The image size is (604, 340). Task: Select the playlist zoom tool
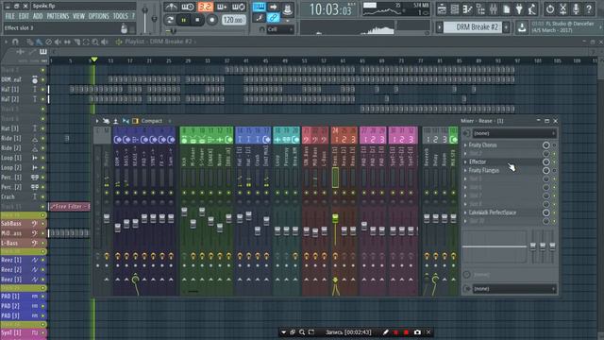tap(94, 42)
